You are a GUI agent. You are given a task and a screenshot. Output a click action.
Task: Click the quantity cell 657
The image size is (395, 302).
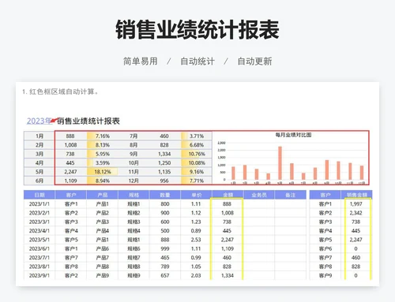coord(165,275)
